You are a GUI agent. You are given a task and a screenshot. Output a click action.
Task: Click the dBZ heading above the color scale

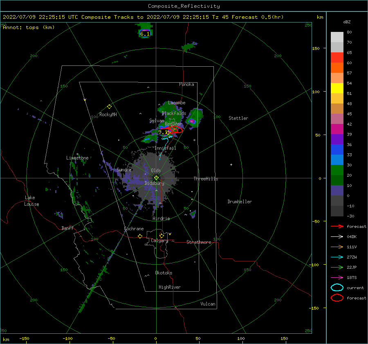(347, 22)
